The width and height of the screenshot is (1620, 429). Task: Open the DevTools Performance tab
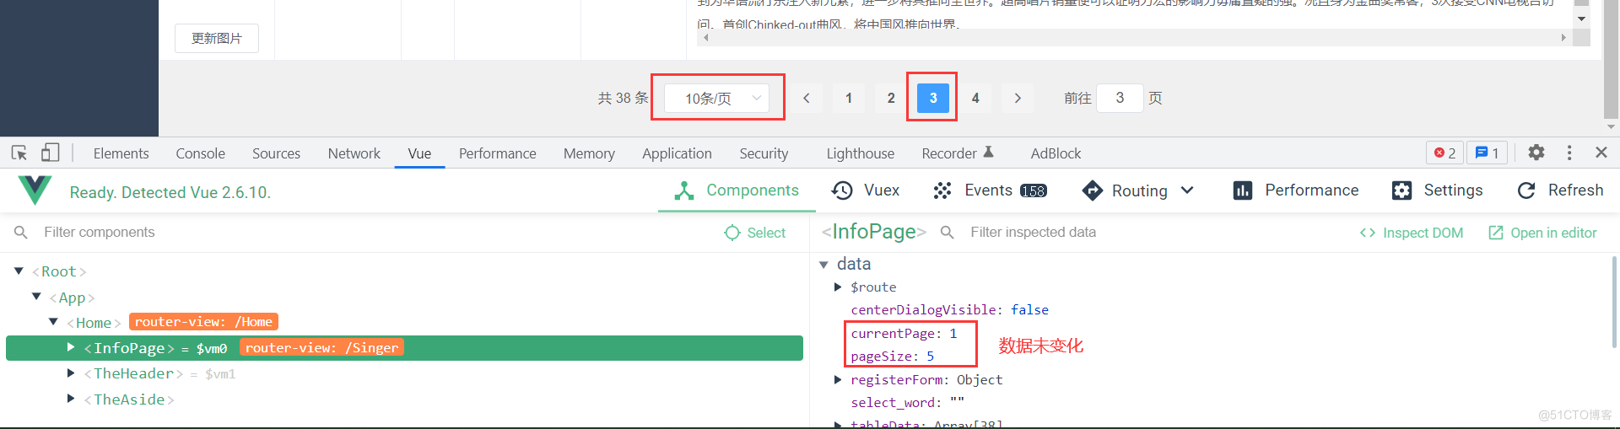click(497, 153)
